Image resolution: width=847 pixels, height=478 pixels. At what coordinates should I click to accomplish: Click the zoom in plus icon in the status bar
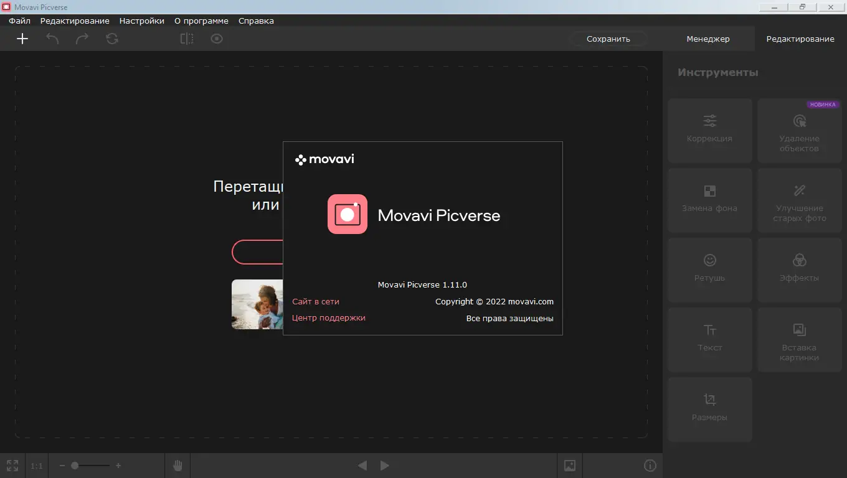coord(118,466)
